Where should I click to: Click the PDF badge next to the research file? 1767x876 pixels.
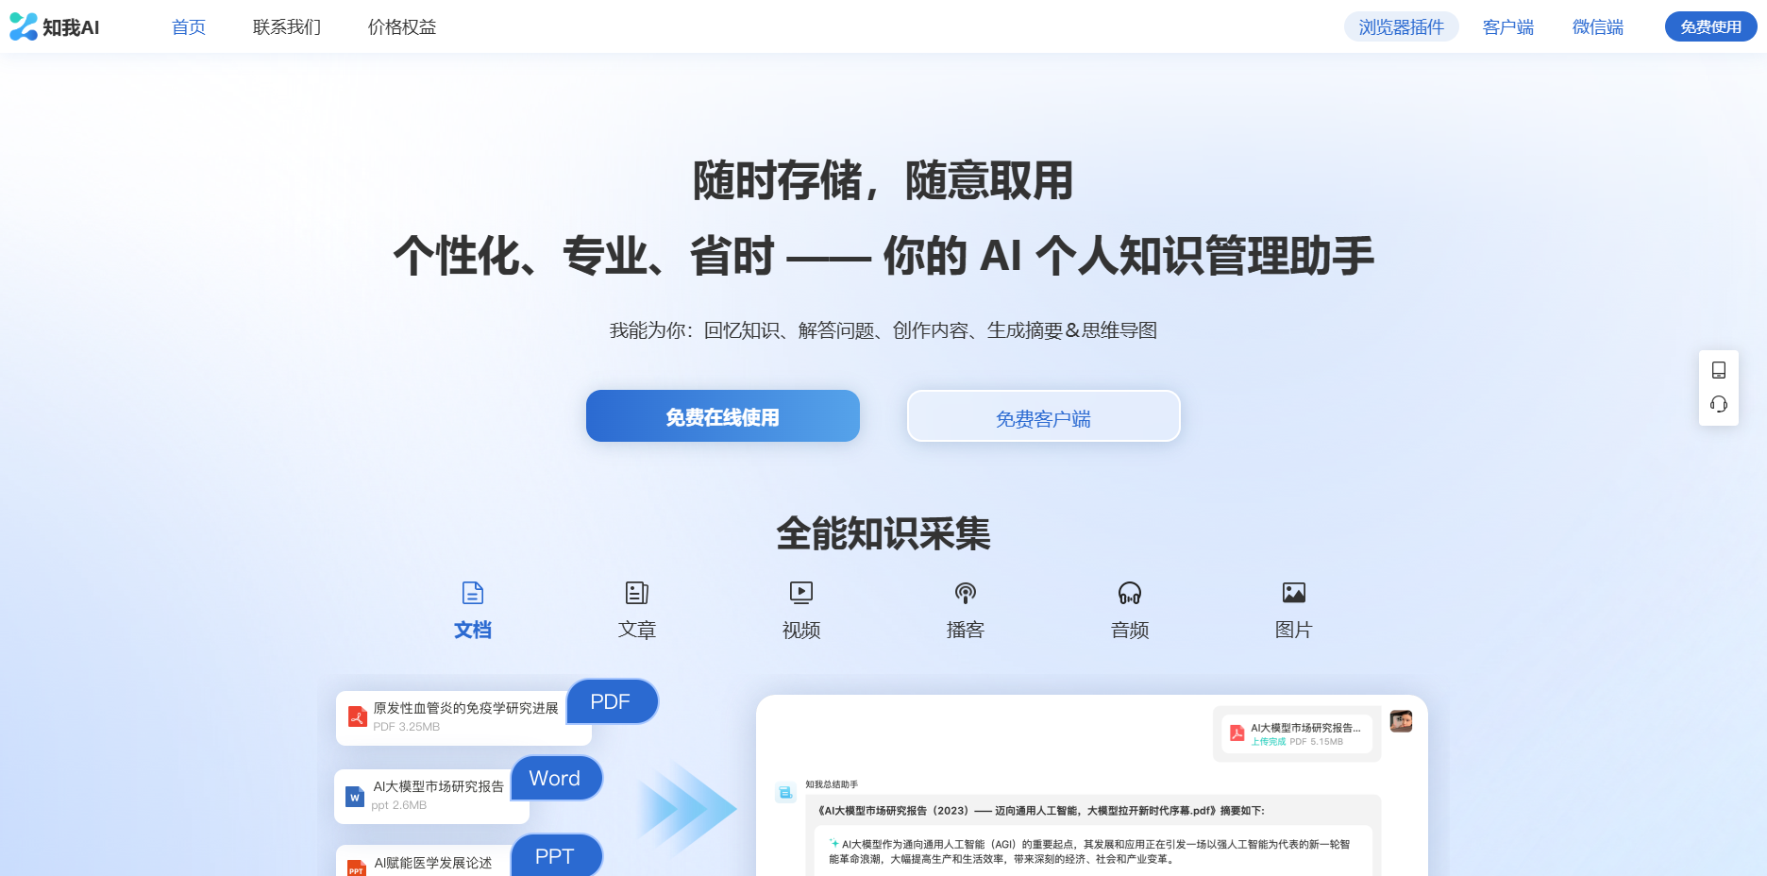coord(612,701)
